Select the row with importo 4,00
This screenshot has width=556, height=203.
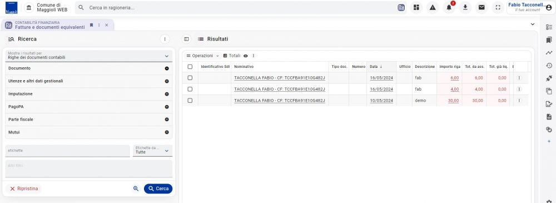pyautogui.click(x=190, y=89)
